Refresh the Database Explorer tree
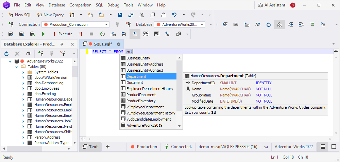 (x=6, y=54)
